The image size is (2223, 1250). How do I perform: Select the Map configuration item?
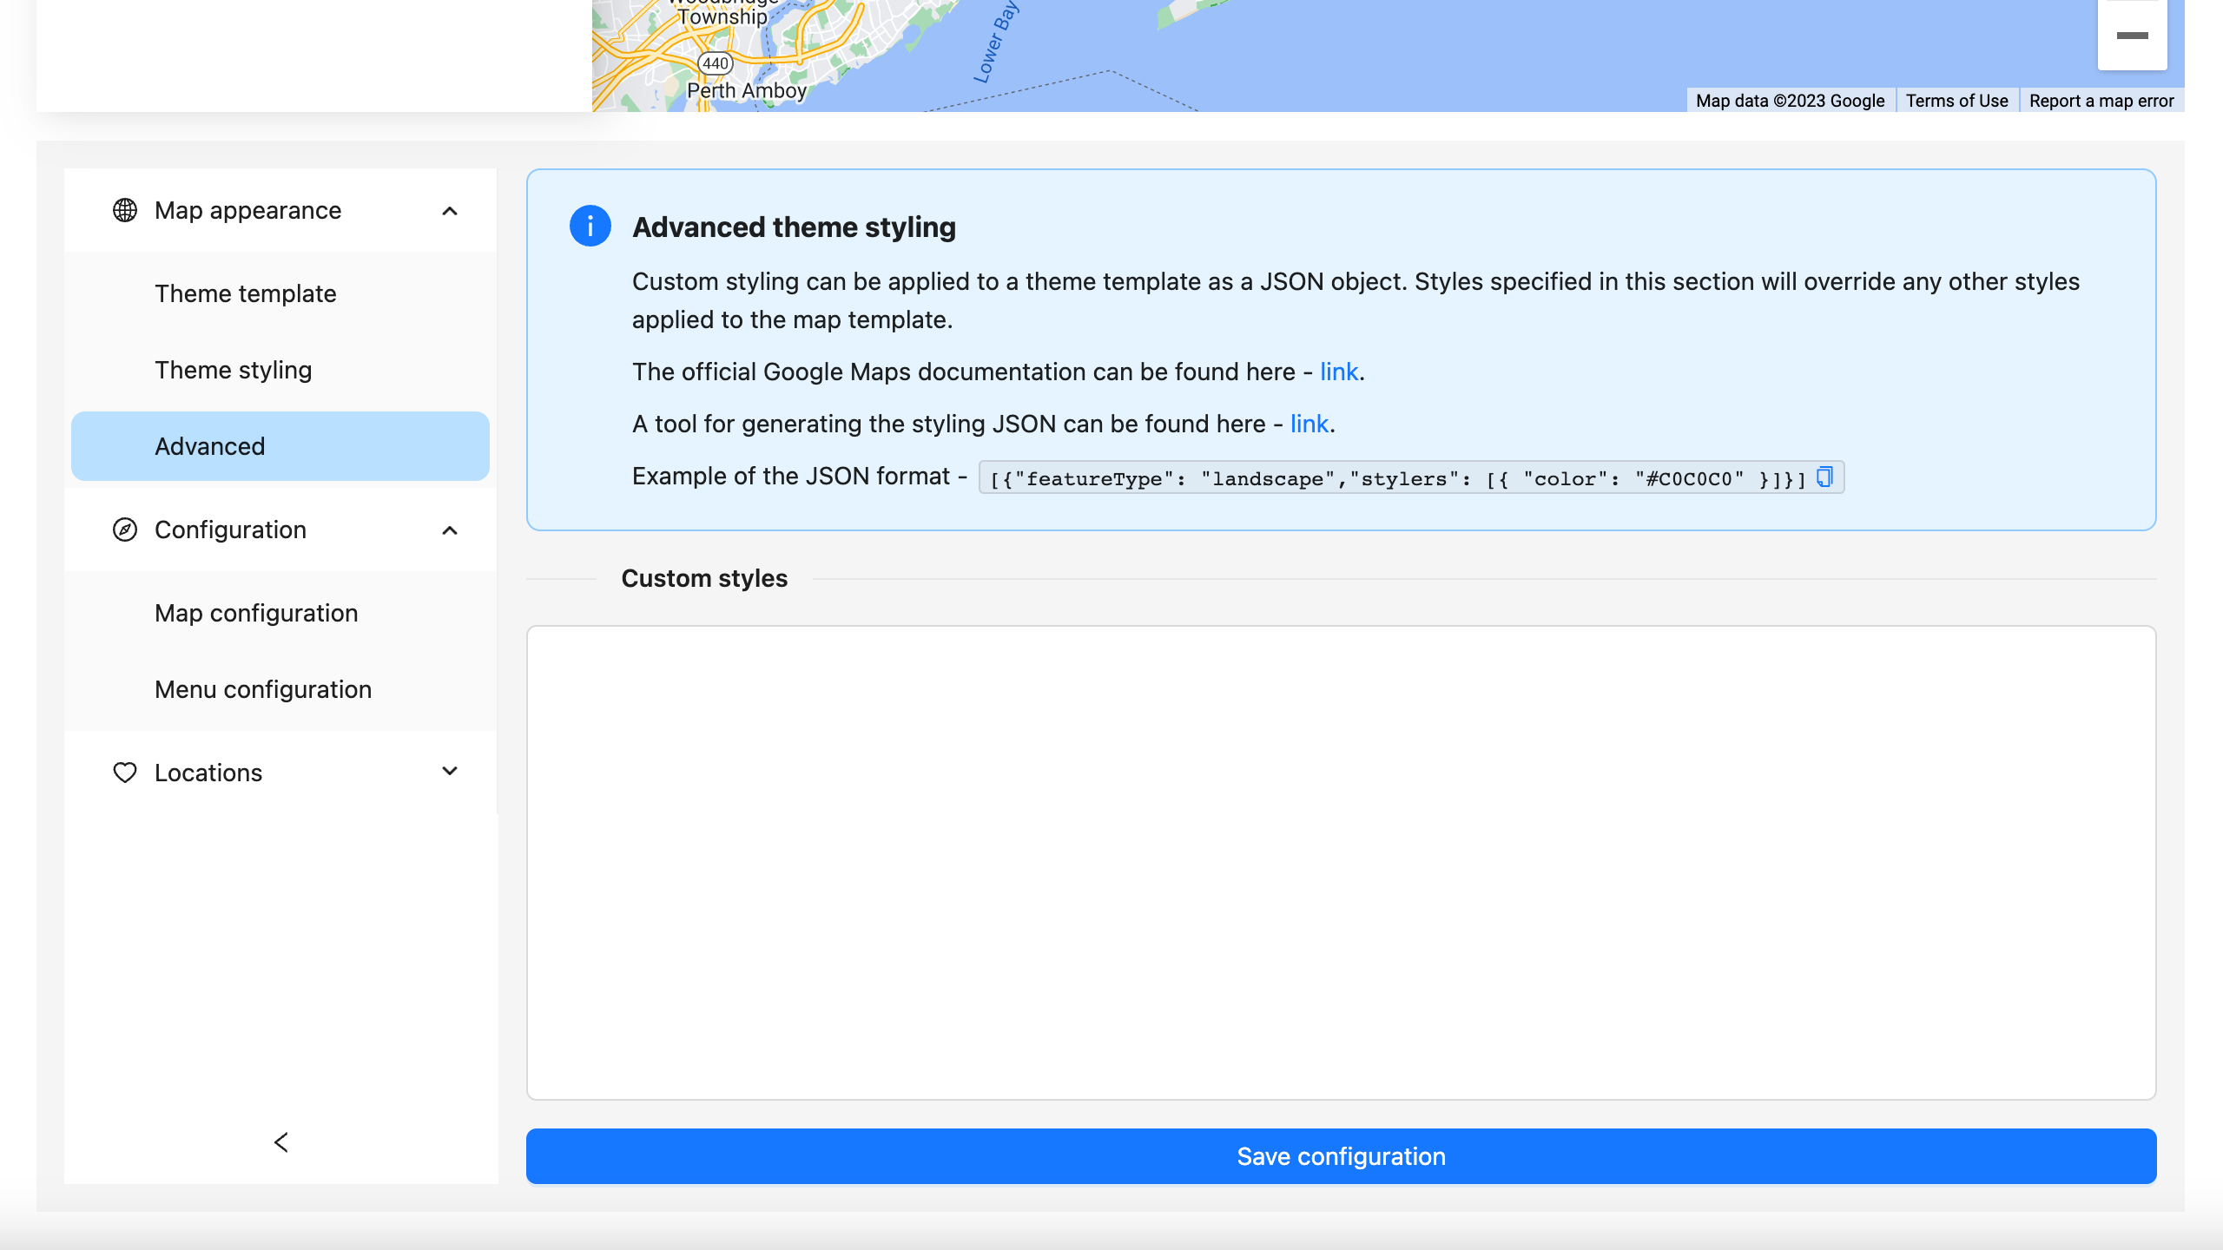(x=255, y=613)
